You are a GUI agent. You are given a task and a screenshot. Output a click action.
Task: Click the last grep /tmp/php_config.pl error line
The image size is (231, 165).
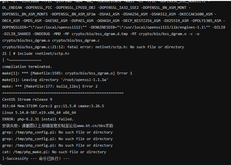[57, 145]
